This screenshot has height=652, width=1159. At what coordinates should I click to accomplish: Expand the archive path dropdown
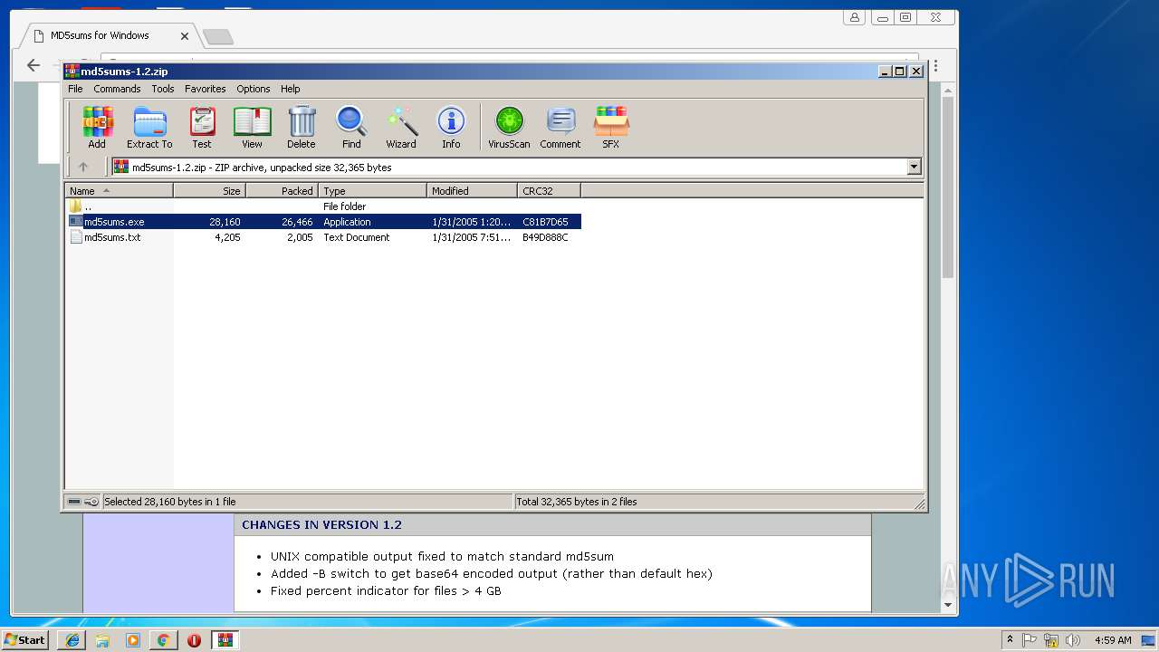coord(914,167)
